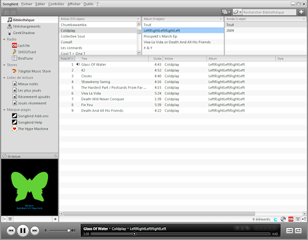
Task: Open the Last.fm radio icon
Action: pyautogui.click(x=15, y=46)
